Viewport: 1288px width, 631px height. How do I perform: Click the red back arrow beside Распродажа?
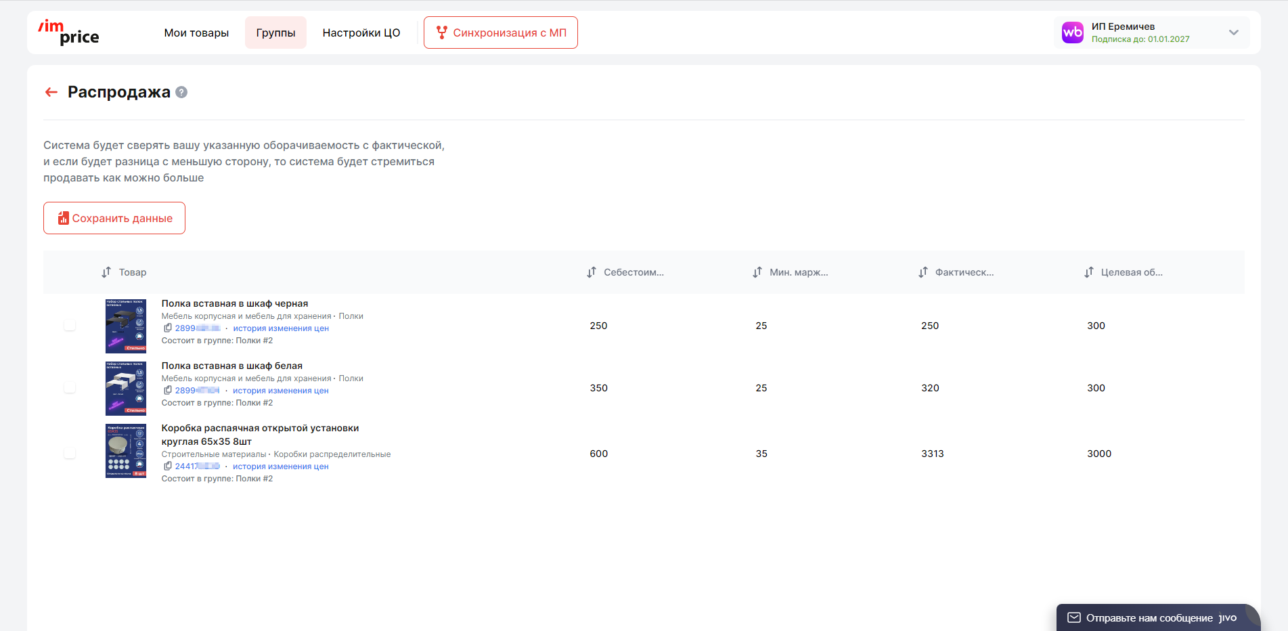point(51,92)
